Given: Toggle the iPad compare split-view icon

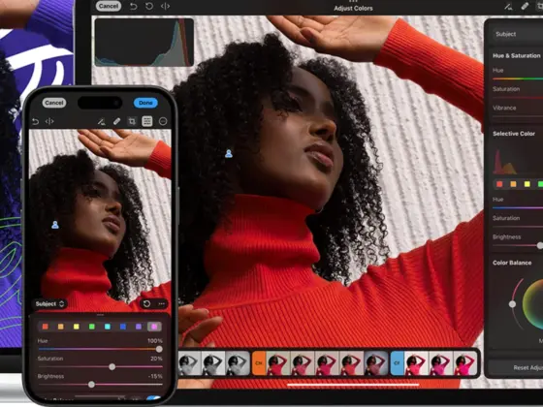Looking at the screenshot, I should [165, 6].
